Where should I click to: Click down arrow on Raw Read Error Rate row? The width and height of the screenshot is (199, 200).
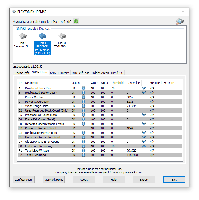click(144, 88)
